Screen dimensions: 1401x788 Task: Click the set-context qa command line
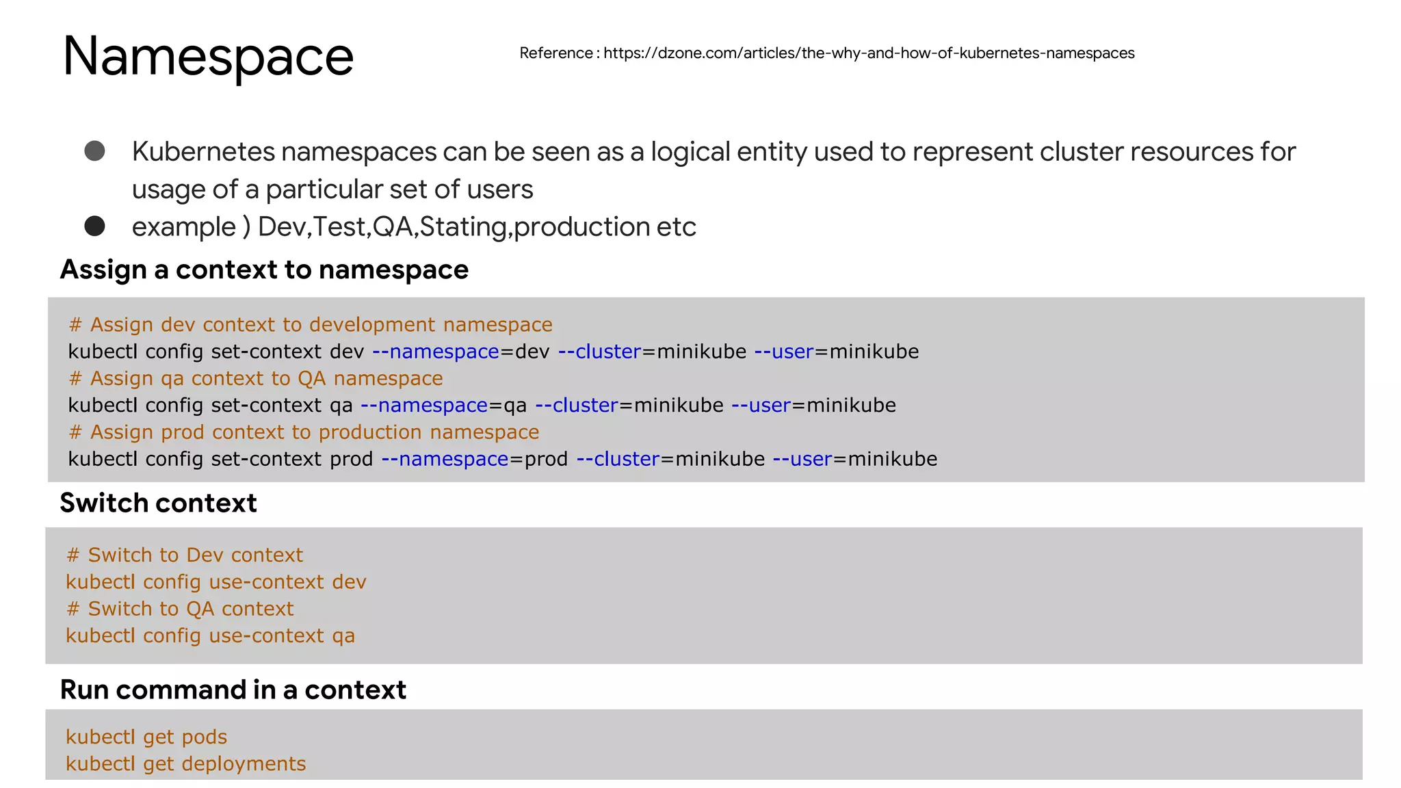[x=482, y=405]
